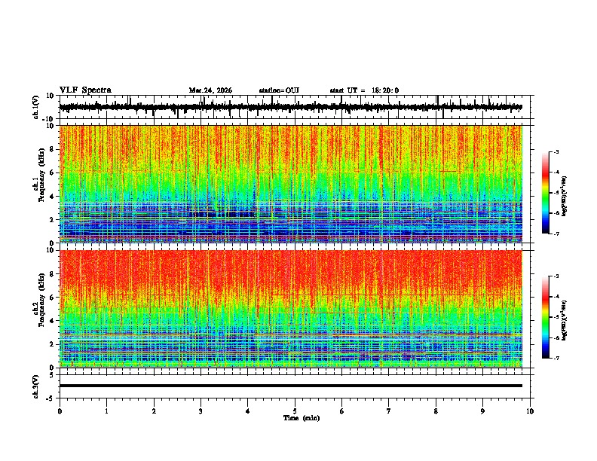Click inside the ch.1 spectrogram plot
Viewport: 597px width, 461px height.
pyautogui.click(x=290, y=184)
